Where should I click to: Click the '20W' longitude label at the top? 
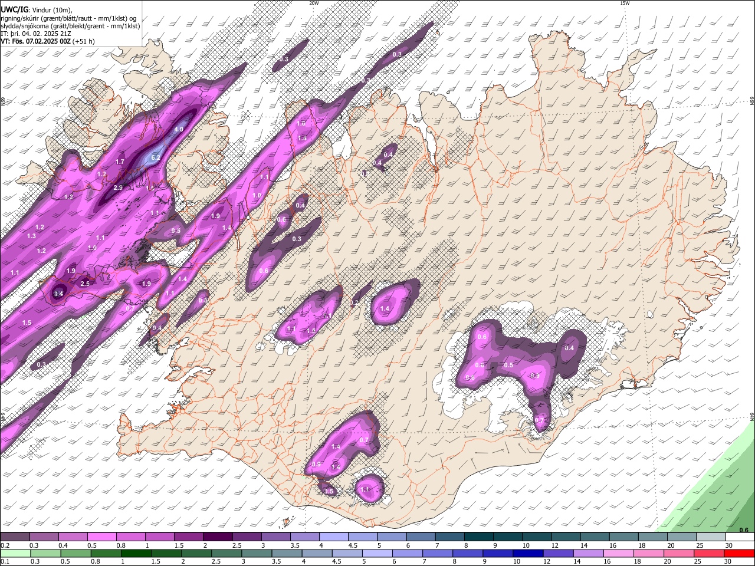coord(314,3)
